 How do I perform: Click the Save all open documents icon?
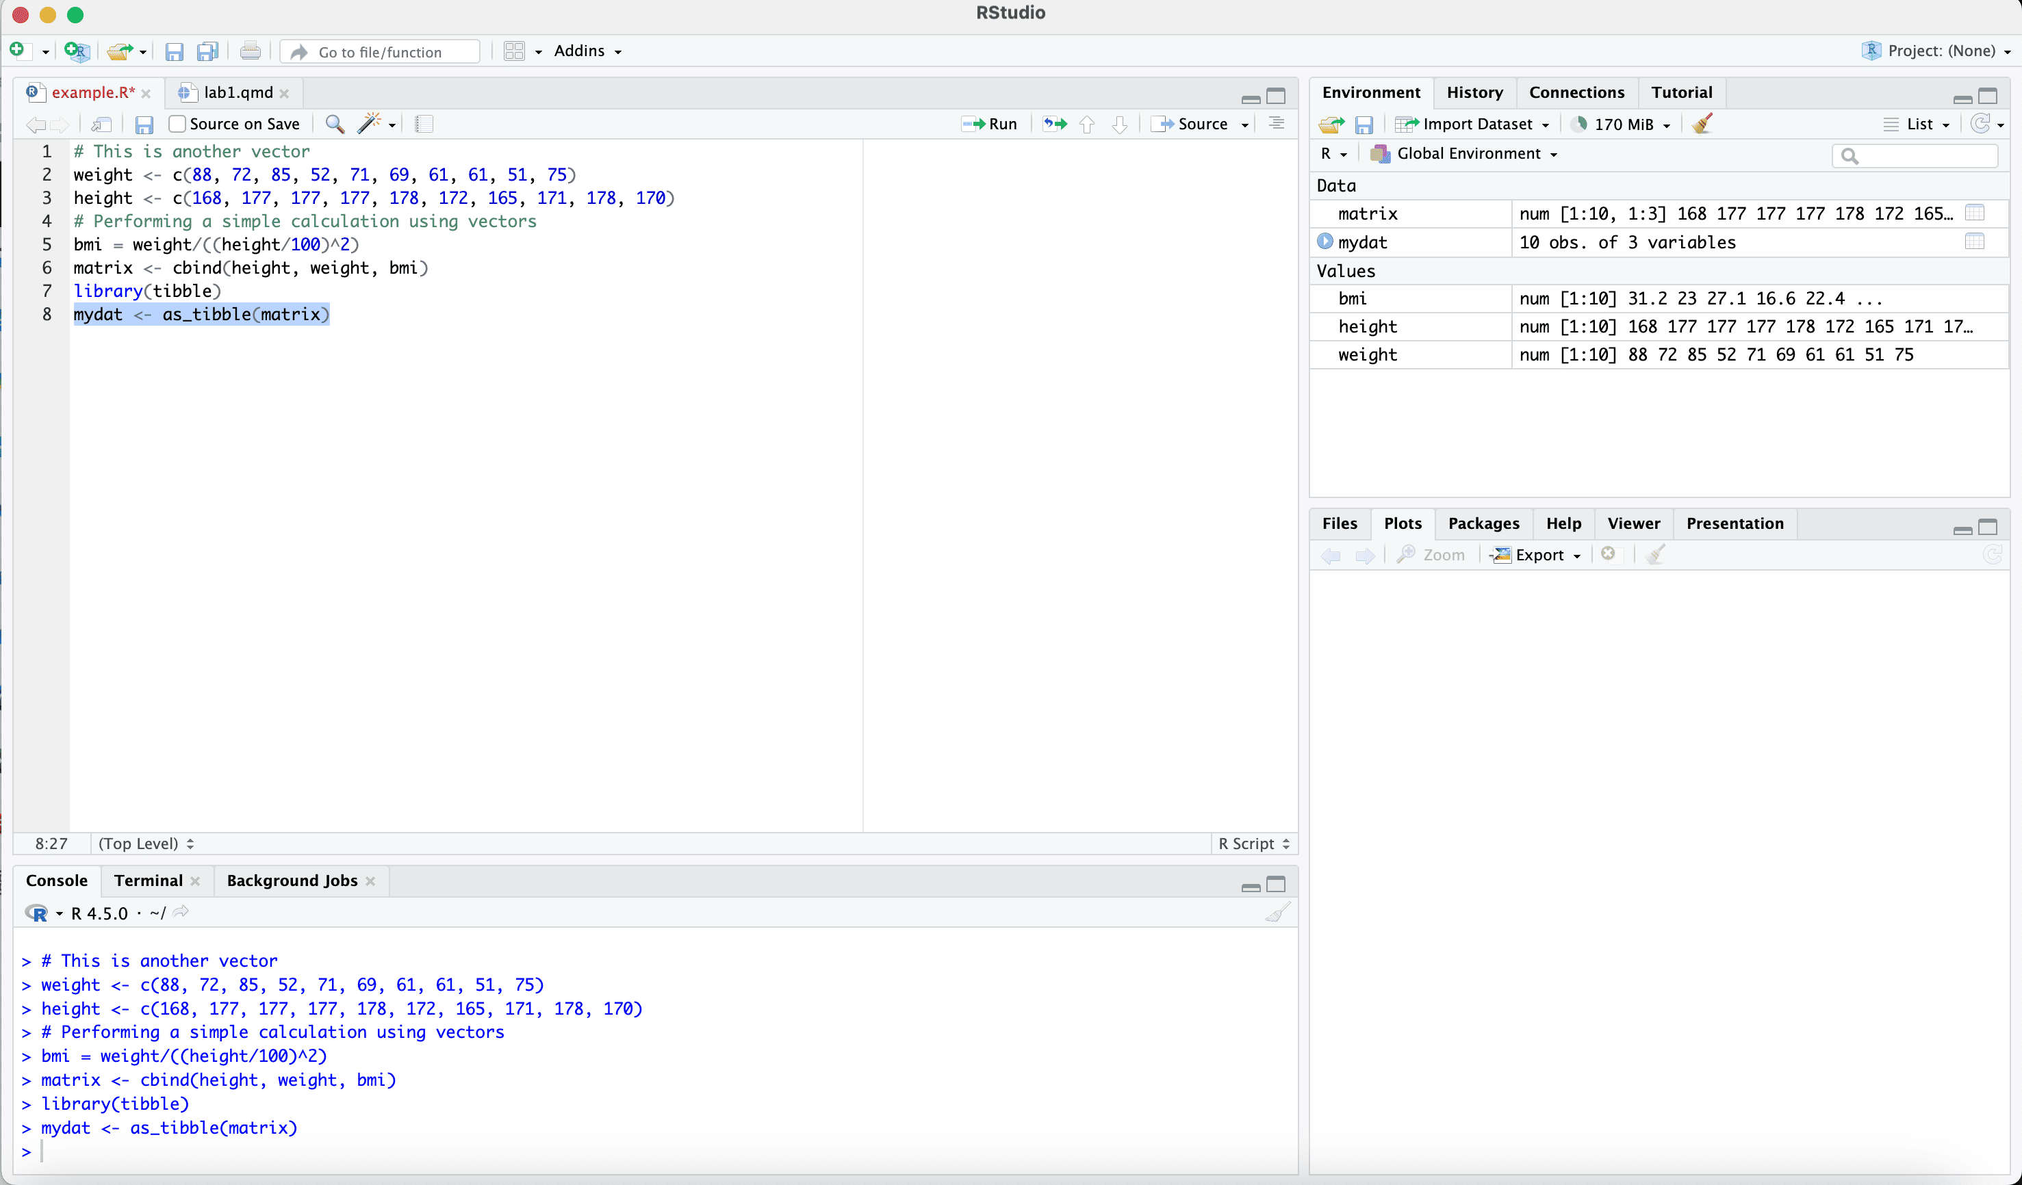(x=208, y=52)
